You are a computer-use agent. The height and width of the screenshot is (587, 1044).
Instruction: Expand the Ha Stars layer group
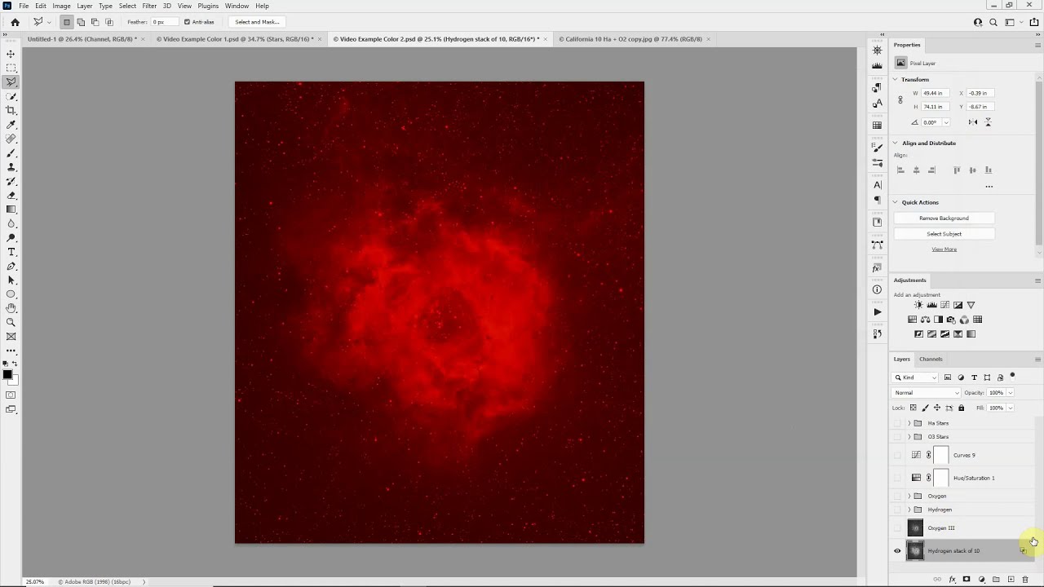[x=909, y=423]
